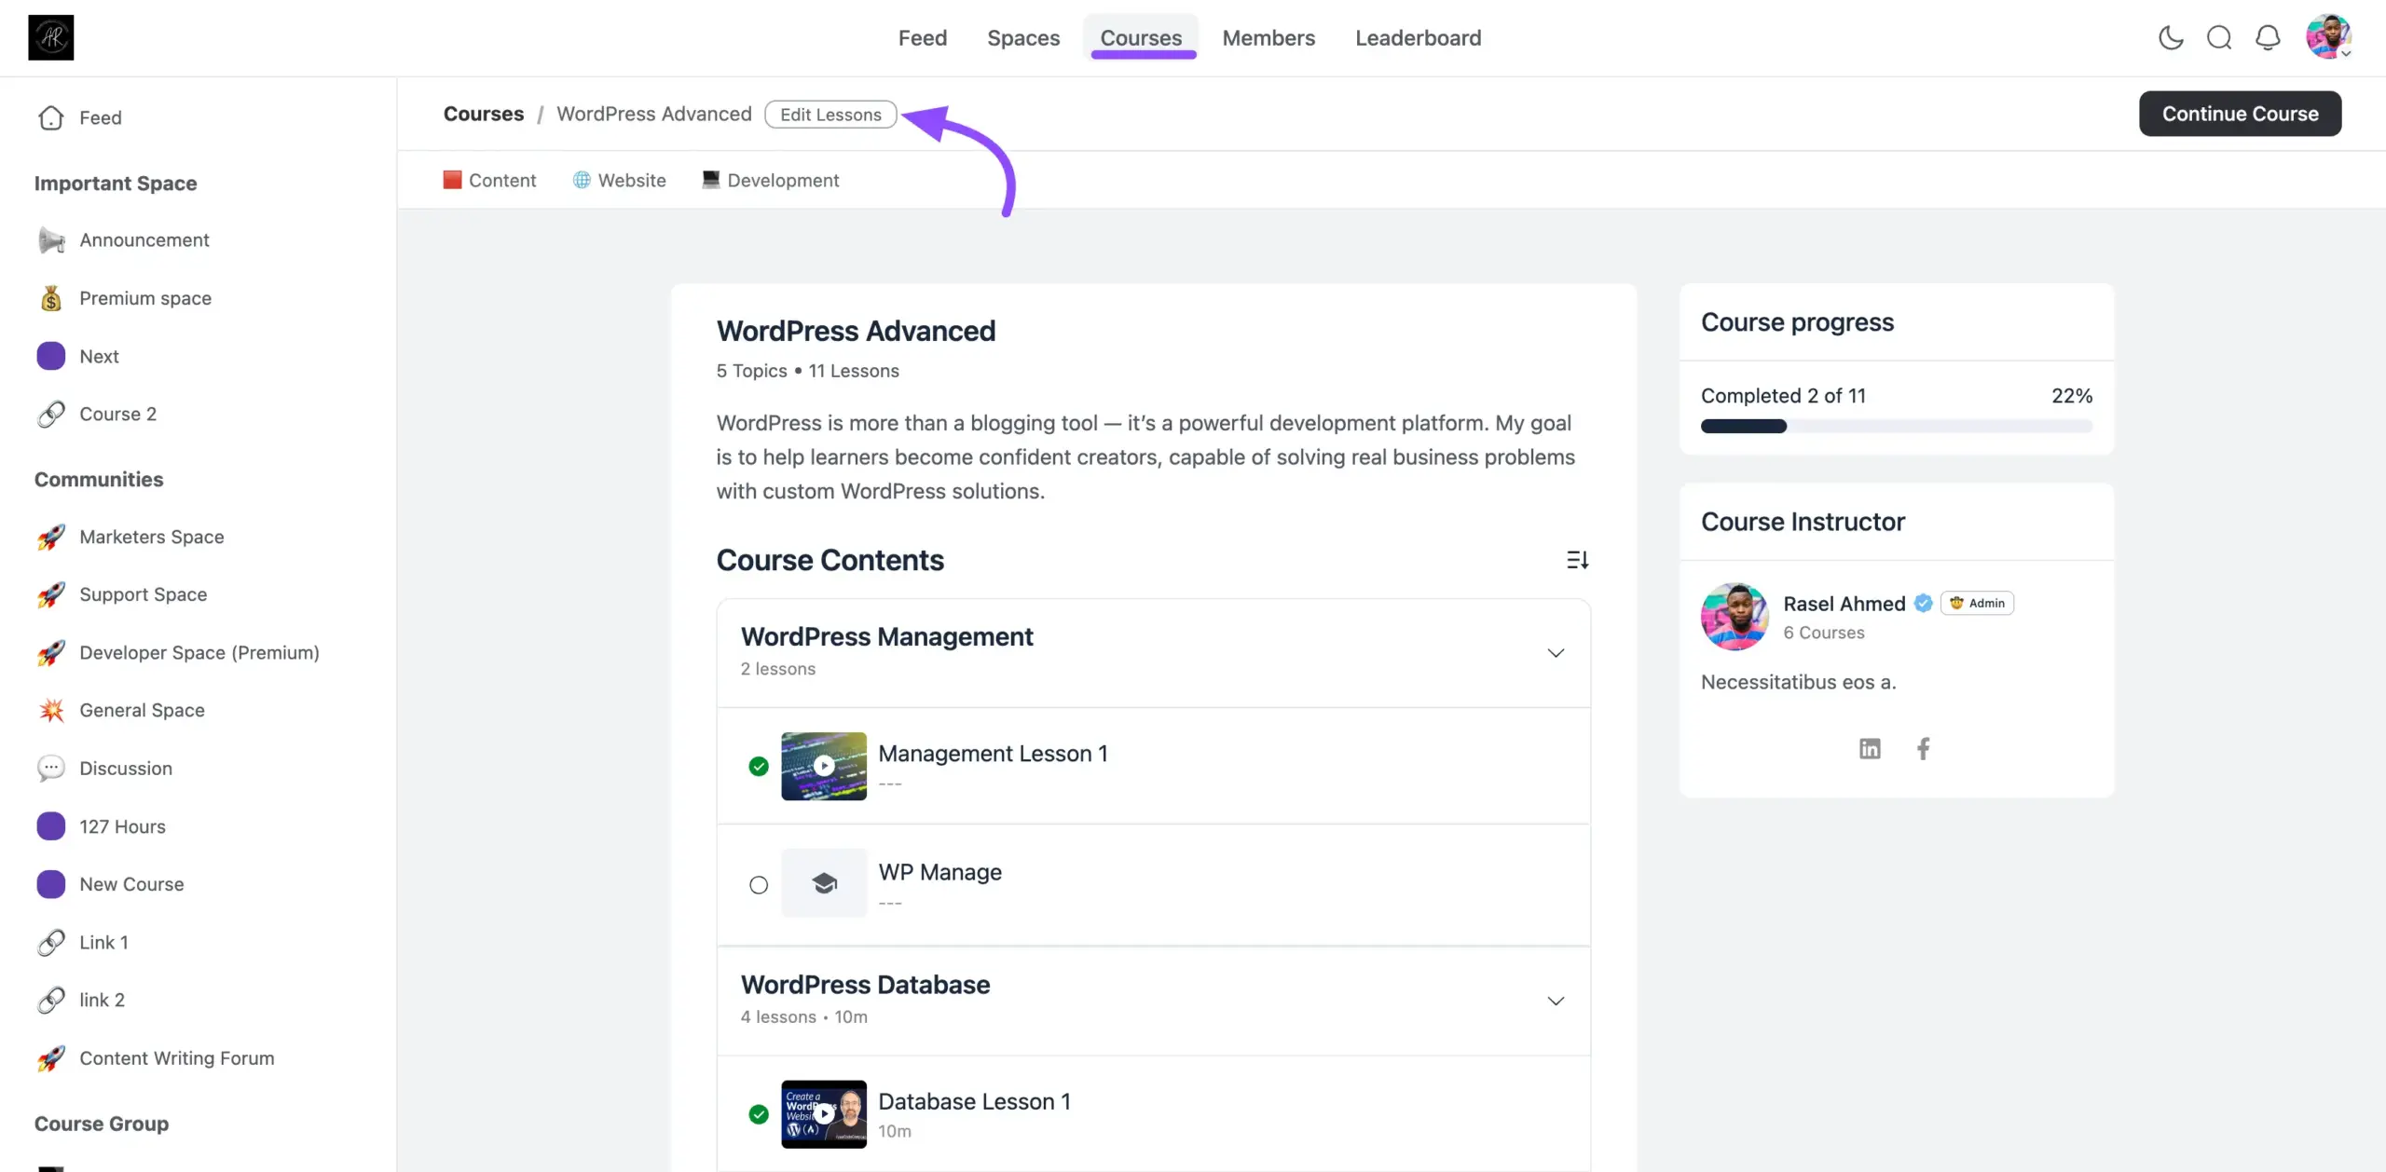
Task: Click the purple circle icon beside Next
Action: coord(51,356)
